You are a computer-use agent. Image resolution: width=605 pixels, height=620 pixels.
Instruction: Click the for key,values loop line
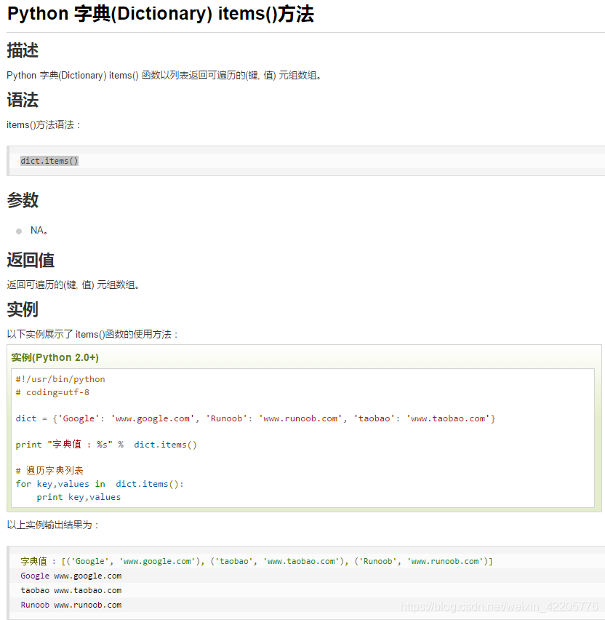[100, 484]
